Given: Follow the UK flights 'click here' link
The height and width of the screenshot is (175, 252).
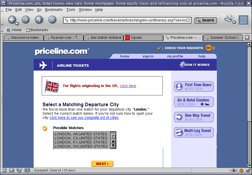Looking at the screenshot, I should 128,86.
